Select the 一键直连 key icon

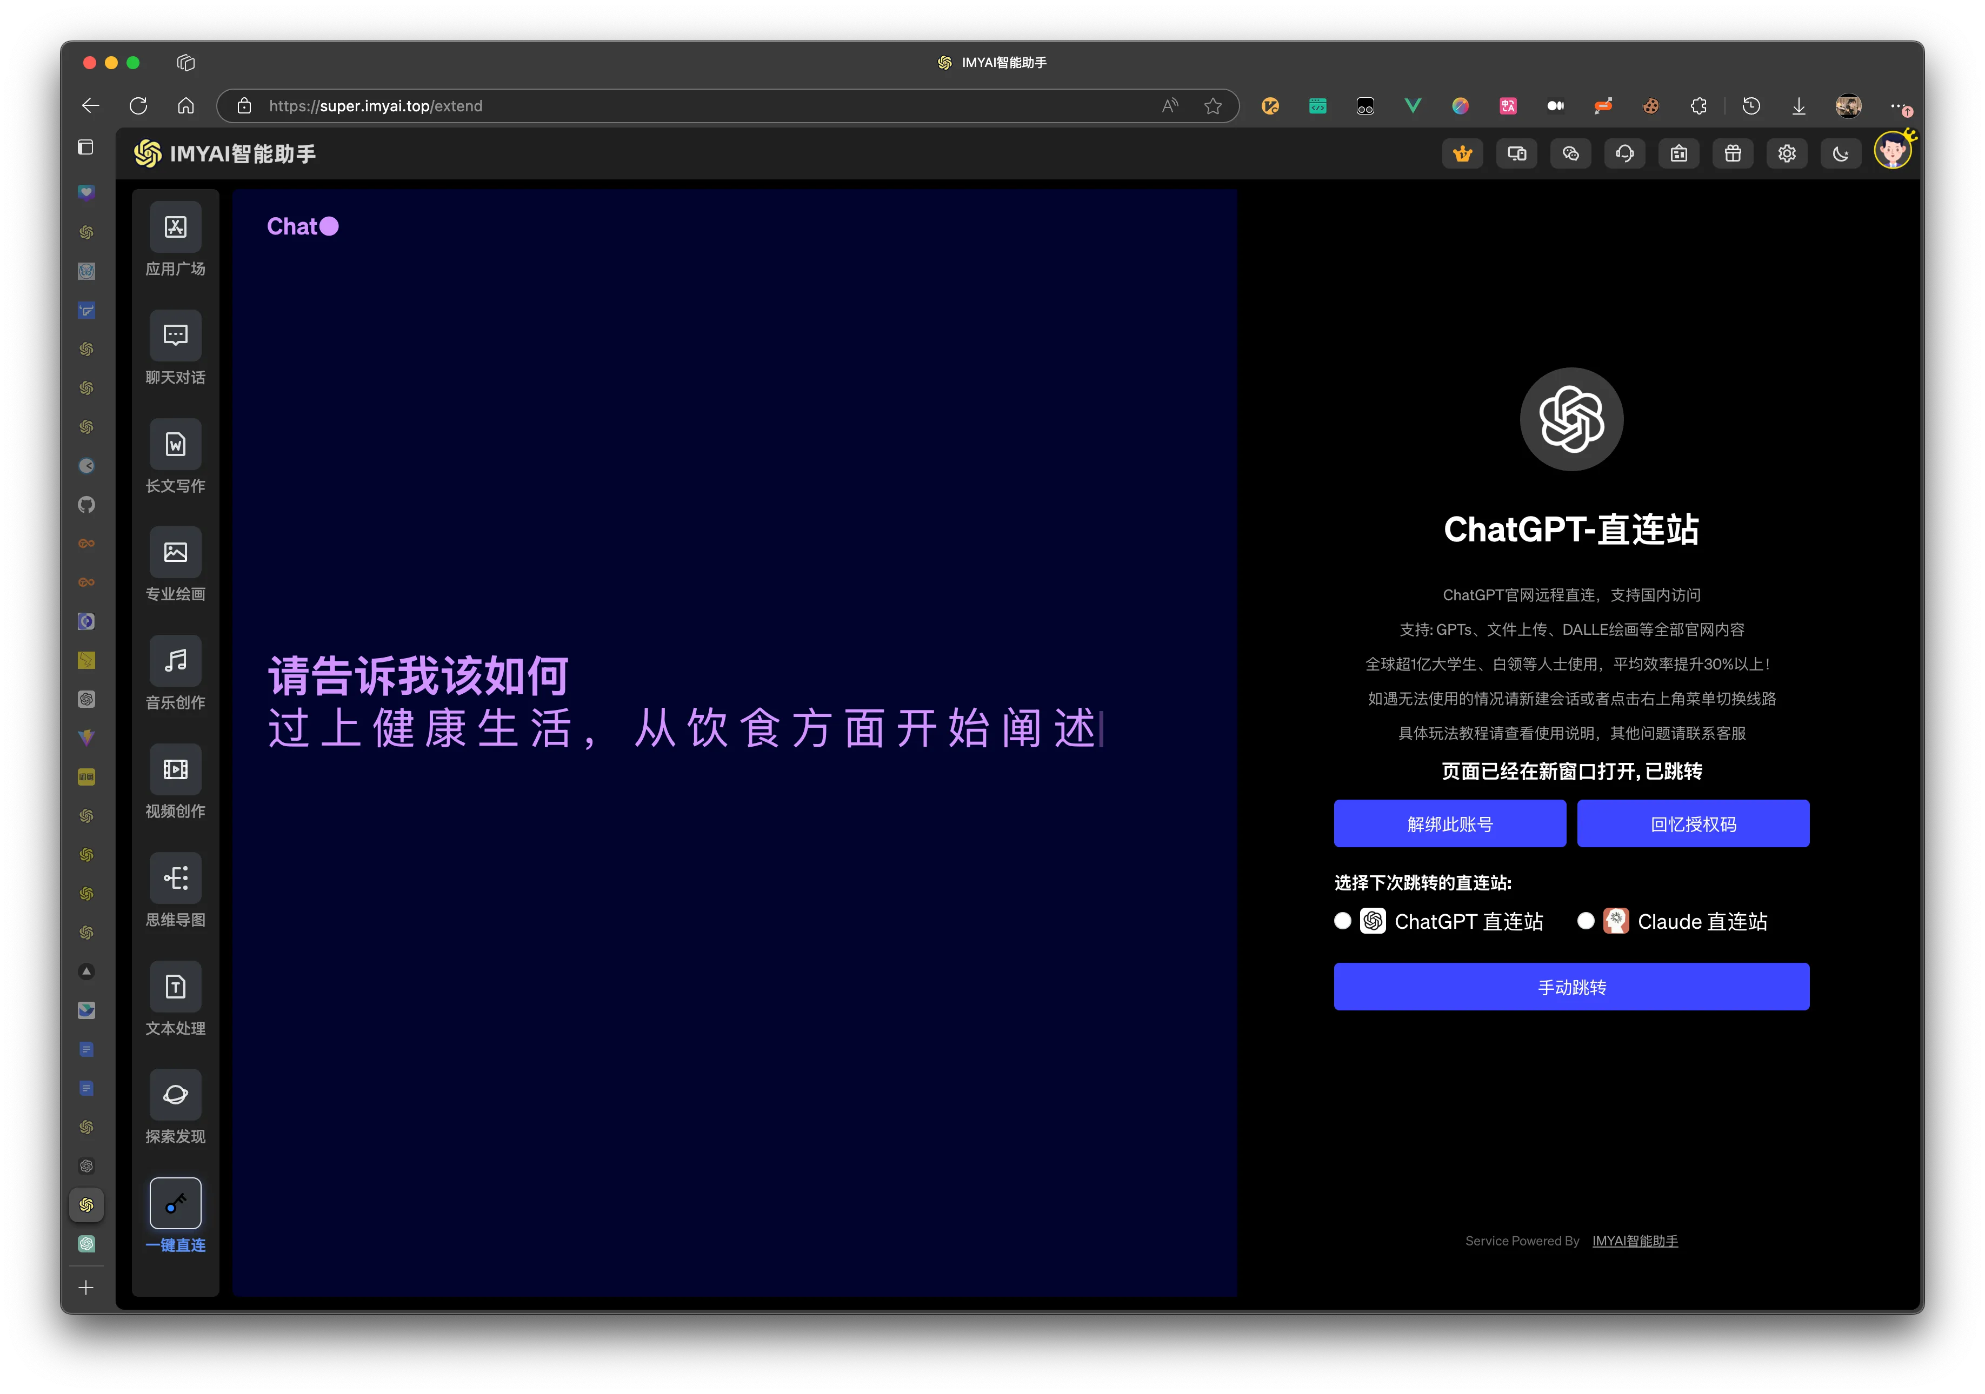(x=176, y=1203)
